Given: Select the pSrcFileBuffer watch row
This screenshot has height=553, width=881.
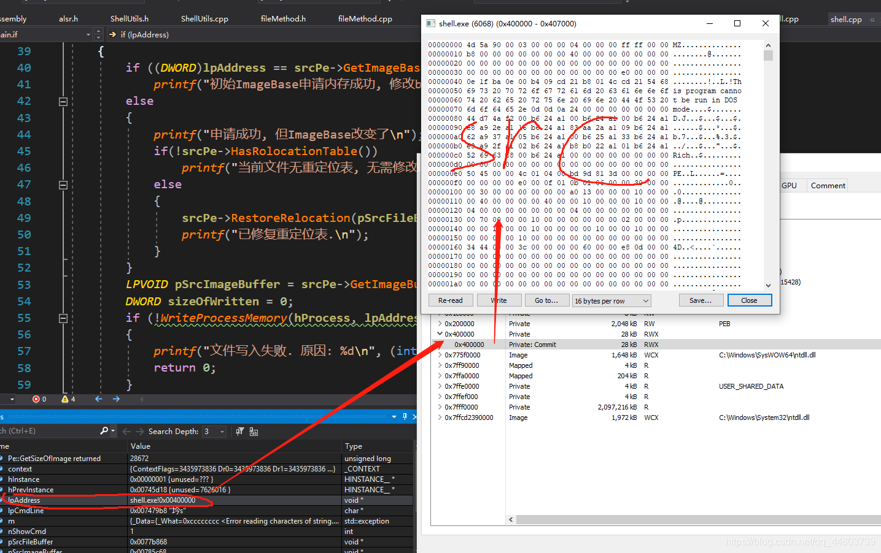Looking at the screenshot, I should click(x=206, y=542).
